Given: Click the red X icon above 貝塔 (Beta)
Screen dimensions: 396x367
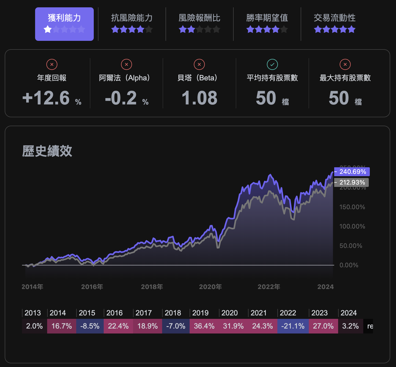Looking at the screenshot, I should point(199,64).
